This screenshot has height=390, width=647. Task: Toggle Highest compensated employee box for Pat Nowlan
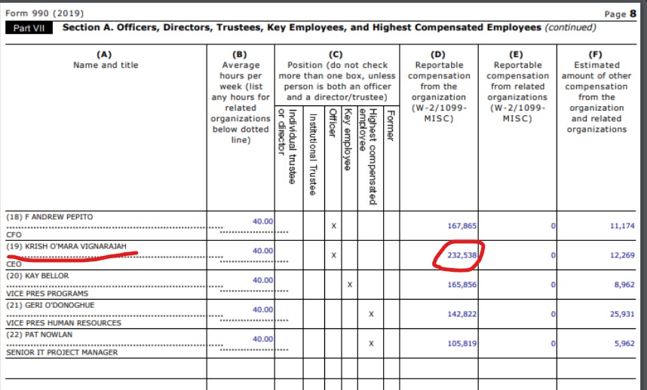tap(370, 343)
